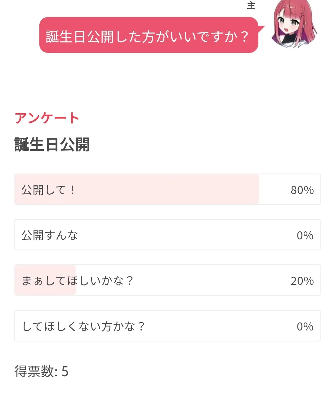Click the question mark ending the bubble text

244,37
